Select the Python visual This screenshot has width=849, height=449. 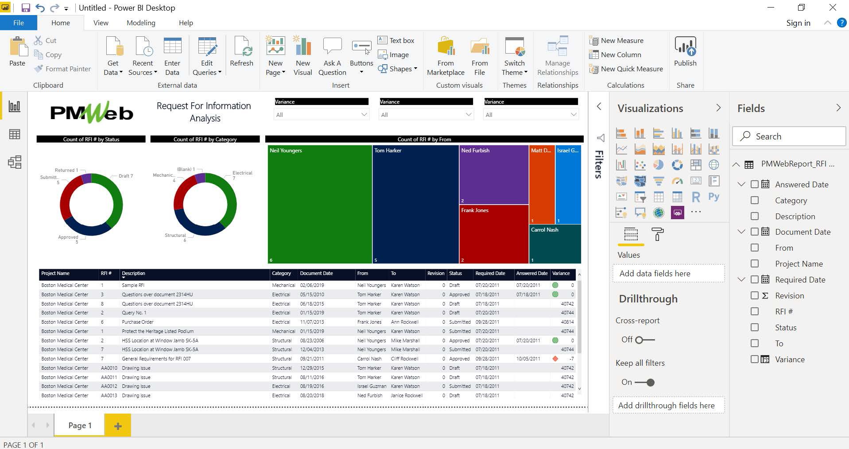tap(714, 197)
